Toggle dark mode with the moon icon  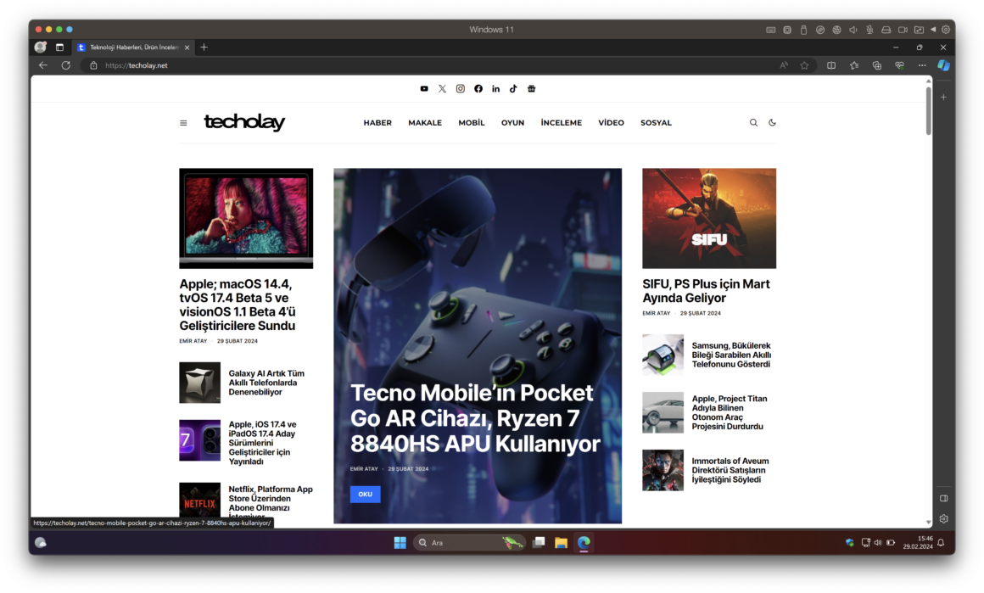coord(772,123)
